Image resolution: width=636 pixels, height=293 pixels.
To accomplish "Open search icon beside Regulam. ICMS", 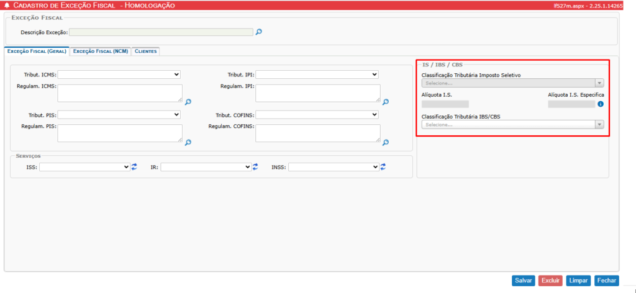I will click(188, 102).
